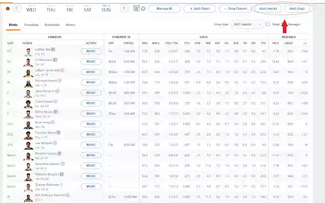
Task: Select THU in the day selector
Action: (51, 9)
